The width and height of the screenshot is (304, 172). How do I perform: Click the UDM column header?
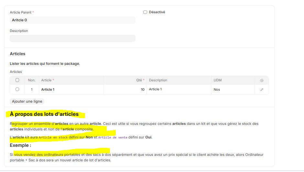tap(218, 80)
